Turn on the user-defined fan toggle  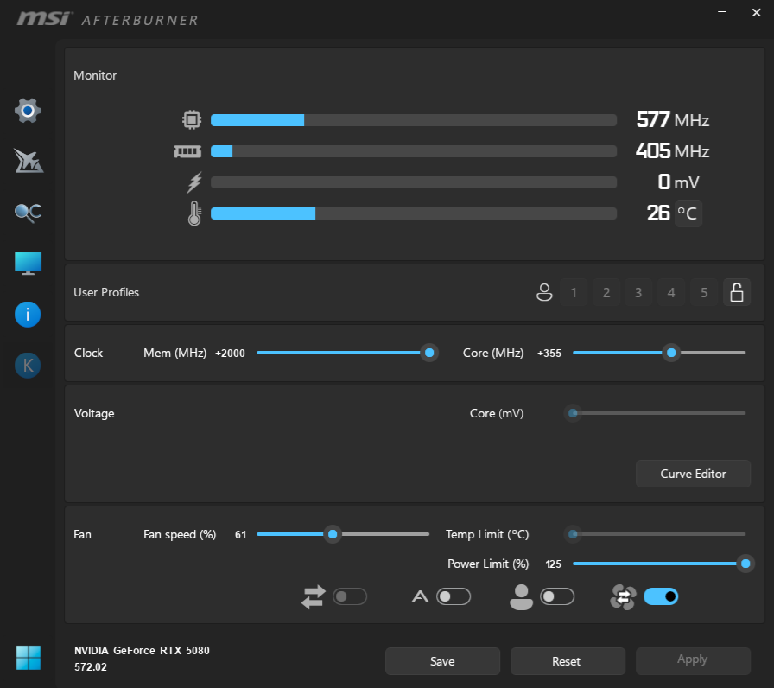point(557,596)
